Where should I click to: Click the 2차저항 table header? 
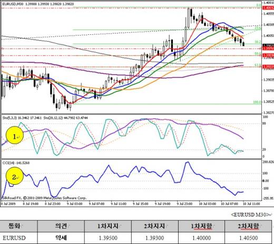point(248,226)
